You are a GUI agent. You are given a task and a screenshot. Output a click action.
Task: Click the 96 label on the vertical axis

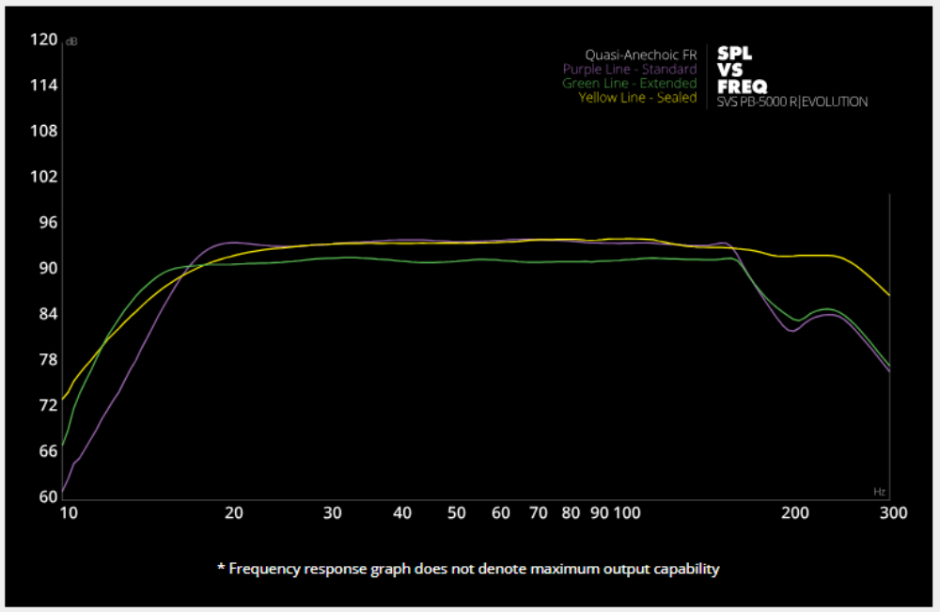point(47,223)
